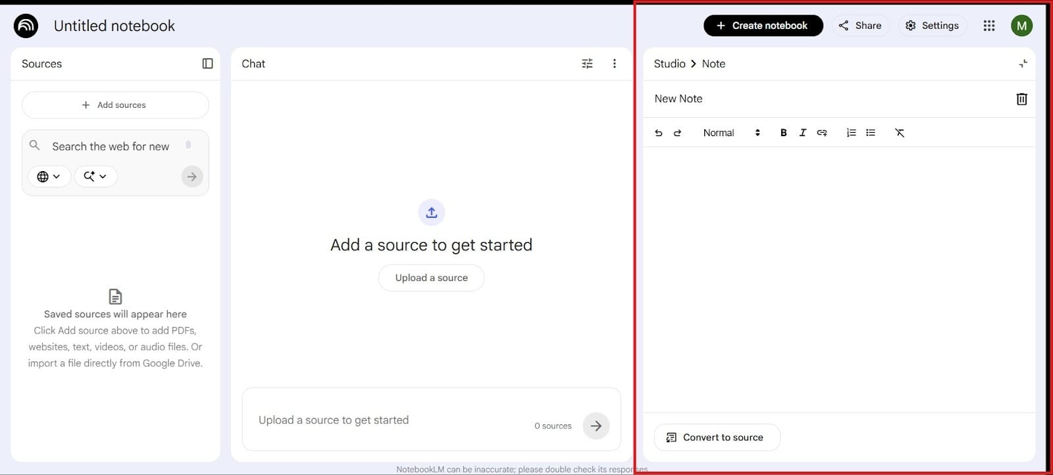The width and height of the screenshot is (1053, 475).
Task: Open Settings in the top bar
Action: pos(932,26)
